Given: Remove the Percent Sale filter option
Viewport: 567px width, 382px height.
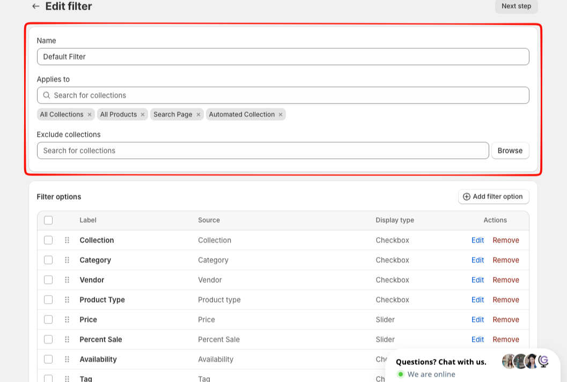Looking at the screenshot, I should pyautogui.click(x=505, y=340).
